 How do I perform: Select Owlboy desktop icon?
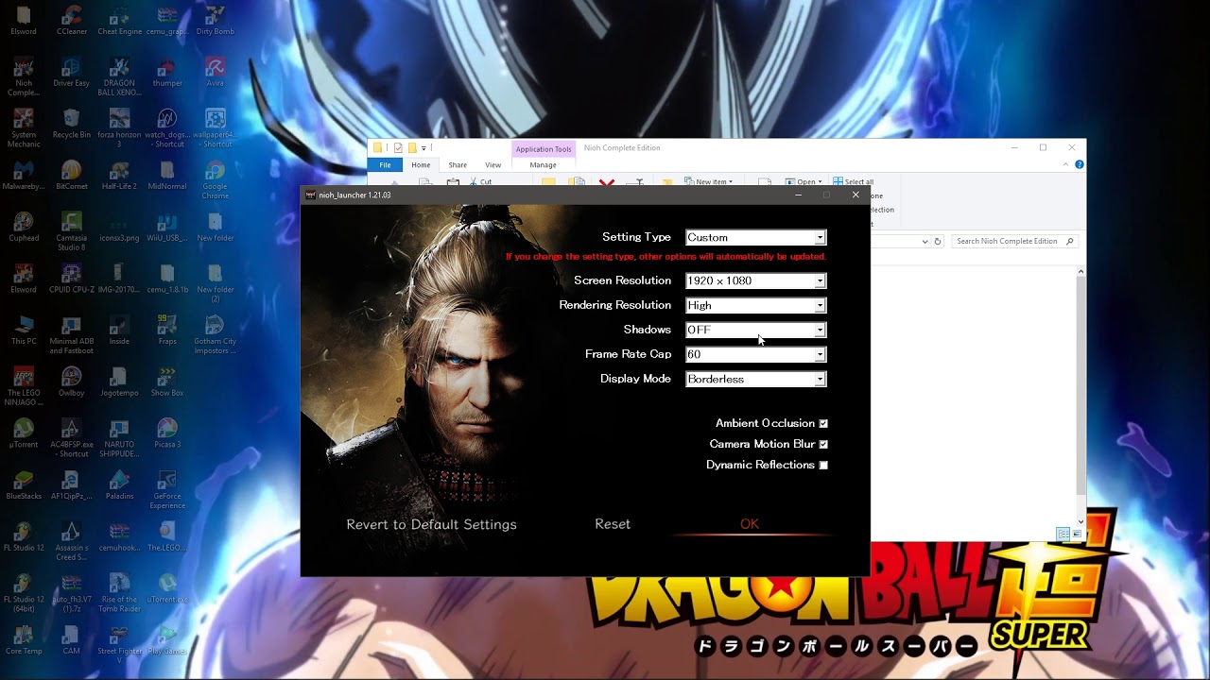click(x=72, y=382)
